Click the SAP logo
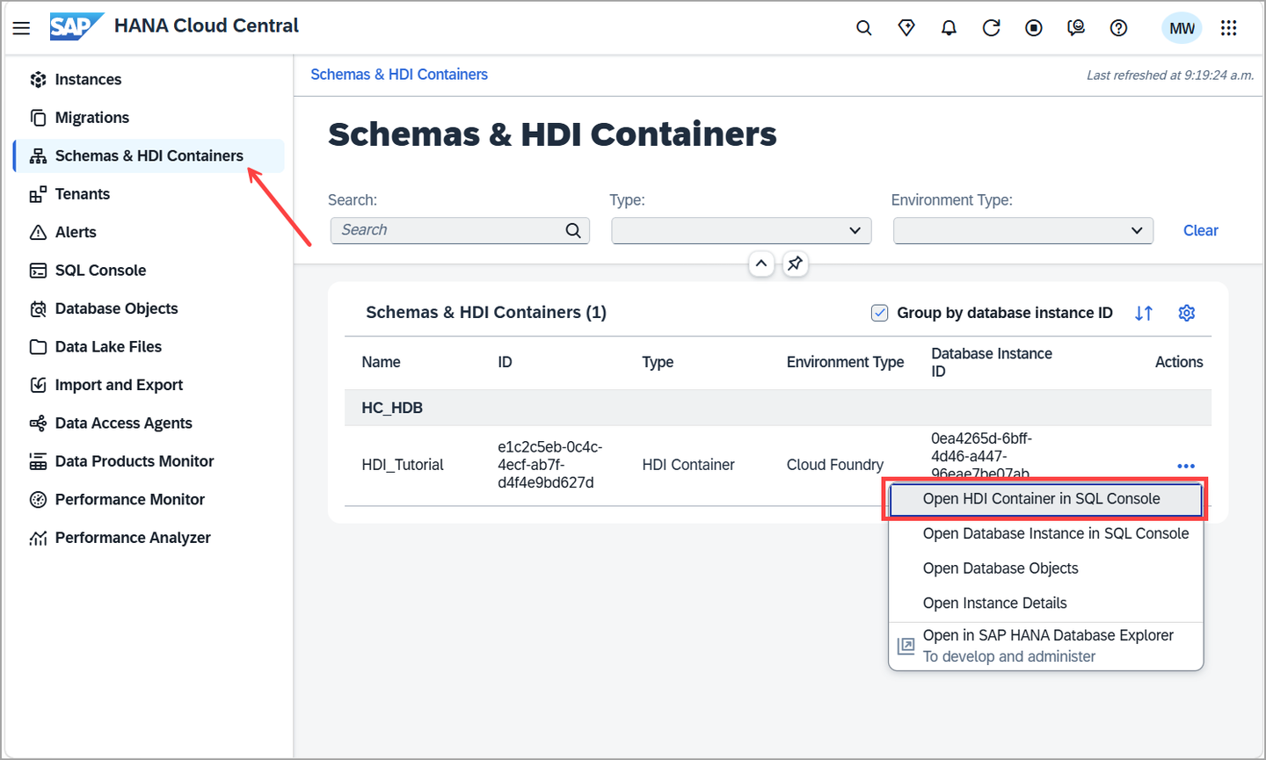Image resolution: width=1266 pixels, height=760 pixels. click(x=76, y=27)
